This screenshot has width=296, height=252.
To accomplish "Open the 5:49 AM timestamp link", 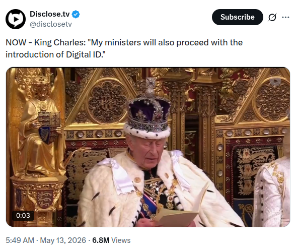I will [20, 240].
